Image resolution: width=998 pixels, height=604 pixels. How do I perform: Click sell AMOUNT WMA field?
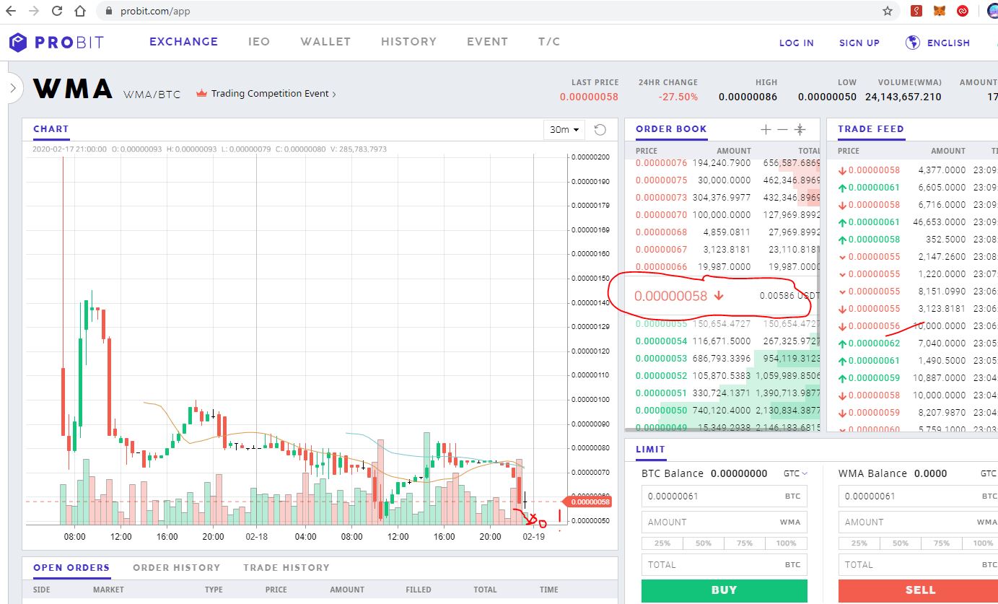click(918, 522)
